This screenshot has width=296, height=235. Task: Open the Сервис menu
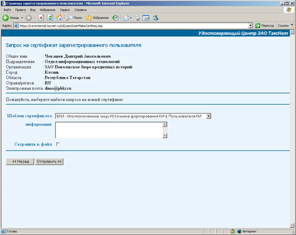click(x=65, y=10)
